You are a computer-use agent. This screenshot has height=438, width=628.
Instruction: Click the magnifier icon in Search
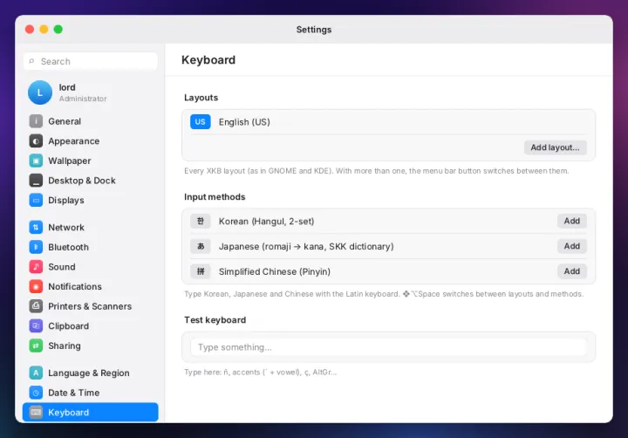pyautogui.click(x=31, y=61)
